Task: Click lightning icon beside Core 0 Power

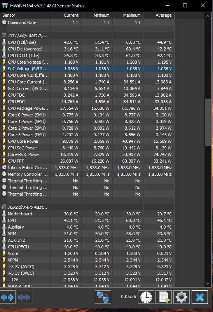Action: [4, 115]
